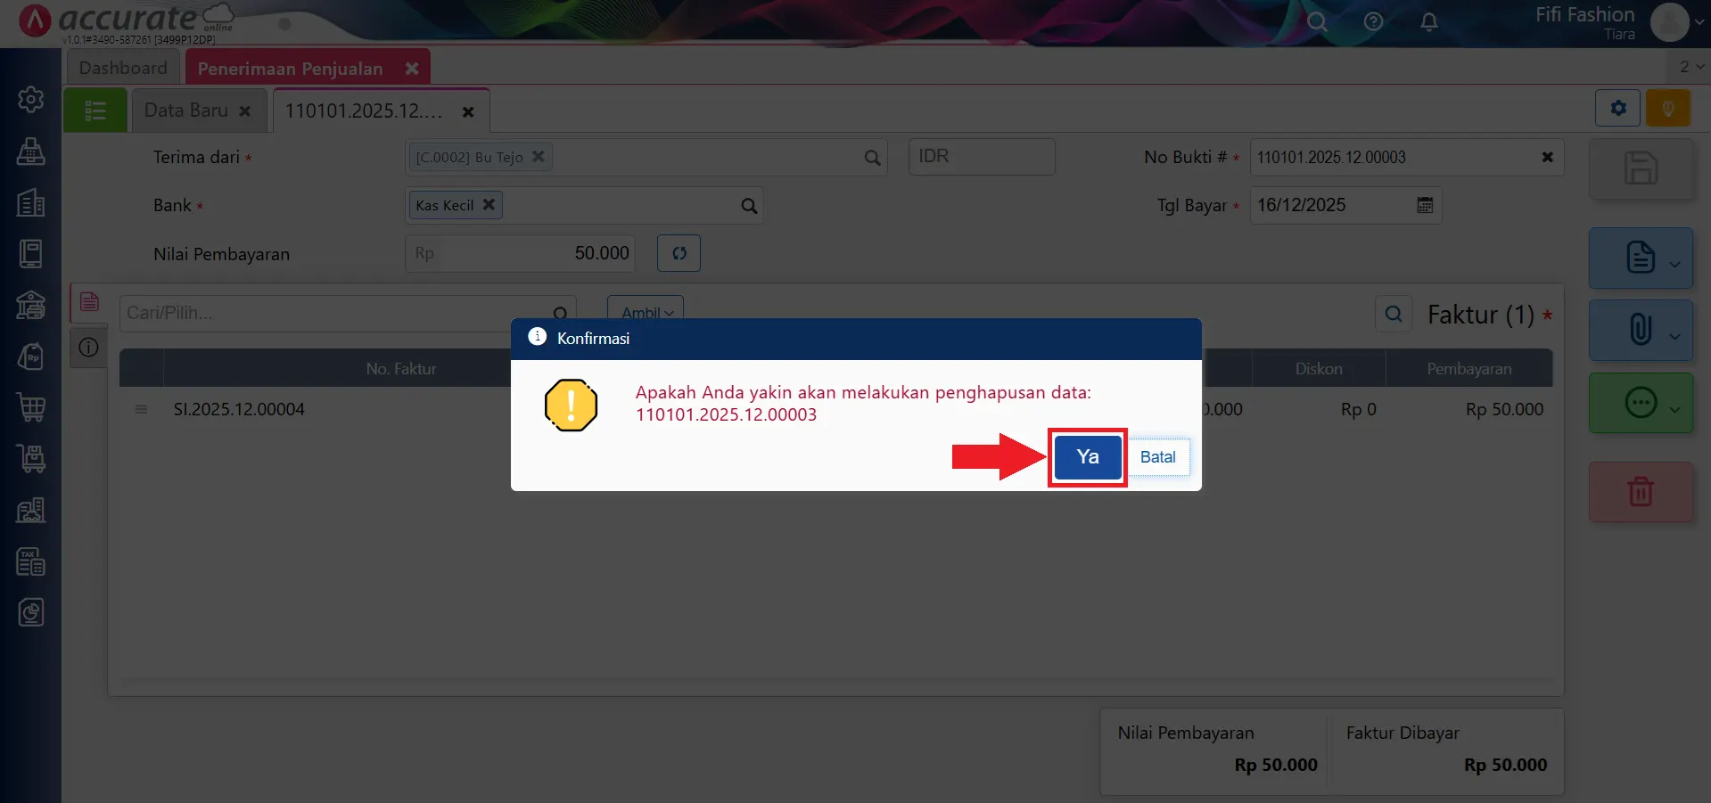This screenshot has height=803, width=1711.
Task: Click the search magnifier in Terima dari field
Action: click(x=872, y=157)
